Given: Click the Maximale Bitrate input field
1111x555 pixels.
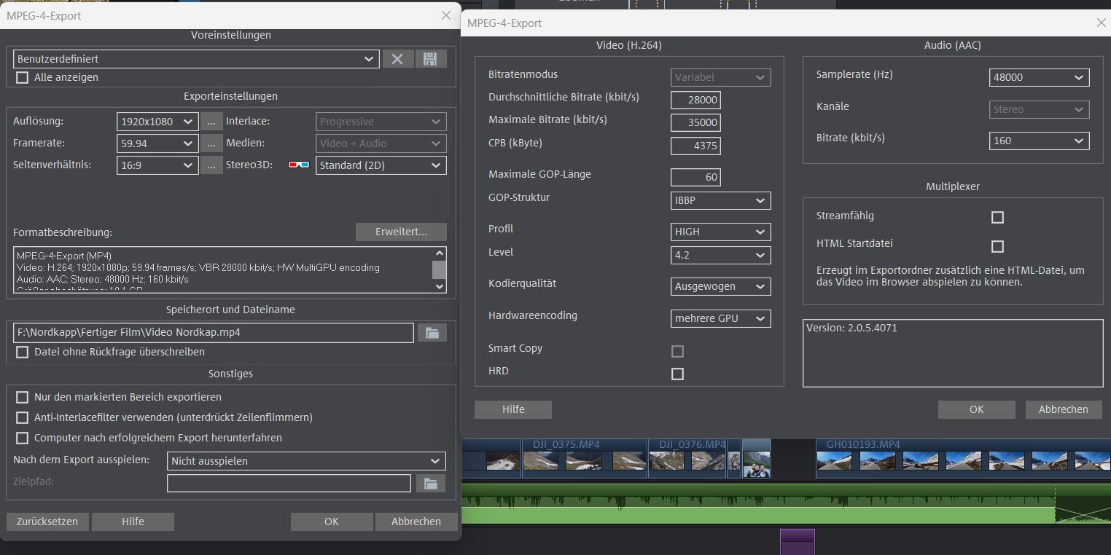Looking at the screenshot, I should pos(695,122).
